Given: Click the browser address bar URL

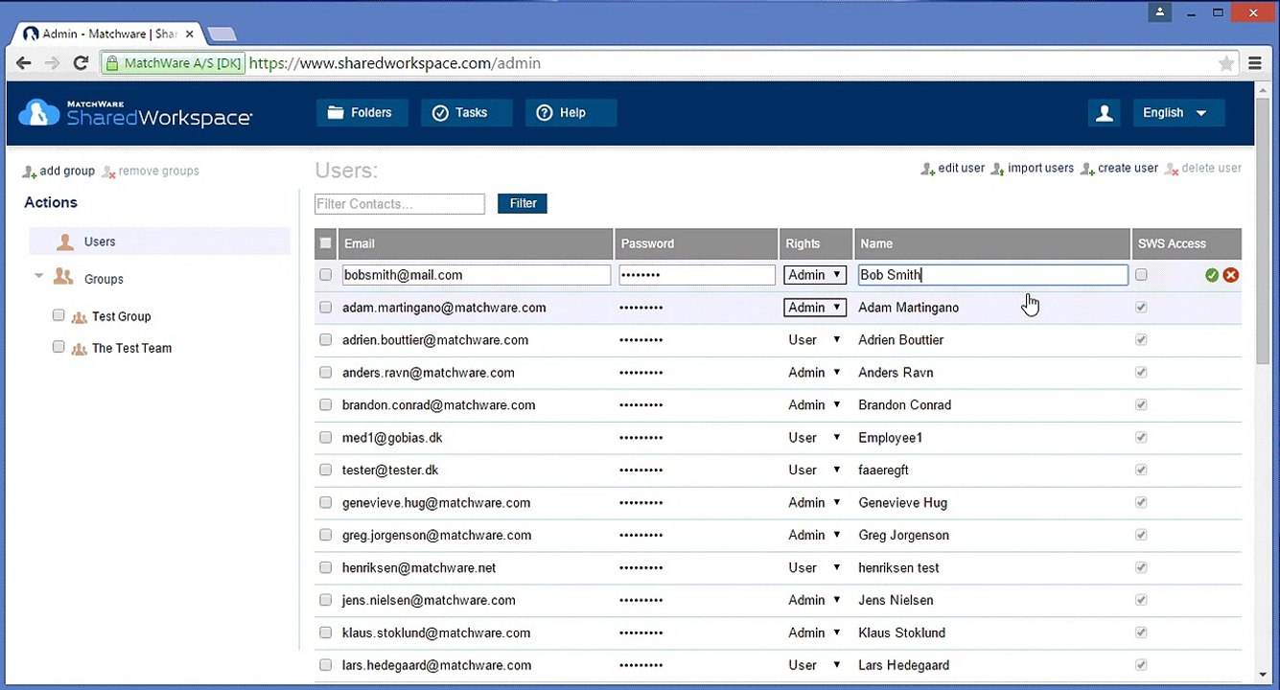Looking at the screenshot, I should (395, 63).
